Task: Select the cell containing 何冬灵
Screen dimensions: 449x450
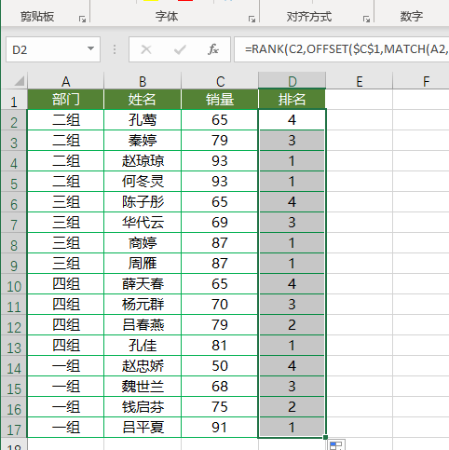Action: pyautogui.click(x=143, y=182)
